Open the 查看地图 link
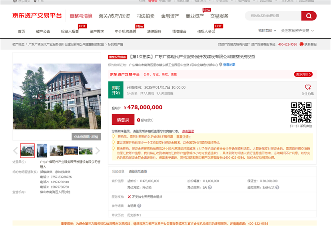The width and height of the screenshot is (331, 226). (229, 65)
